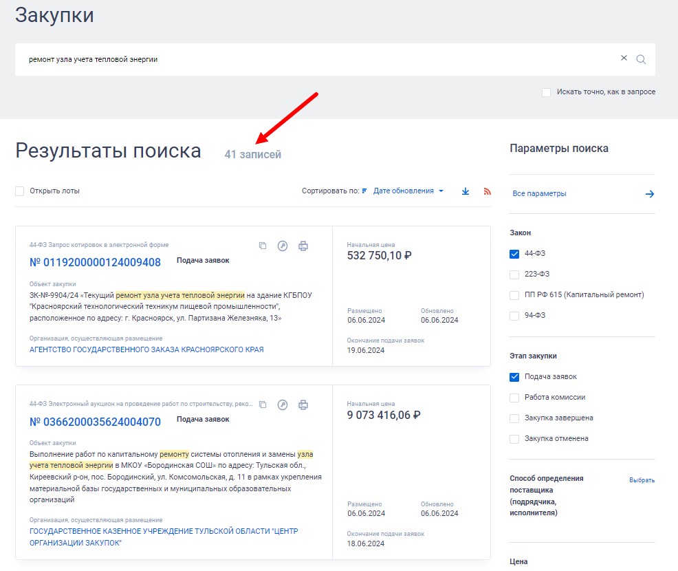Click the Закон section title

tap(520, 233)
